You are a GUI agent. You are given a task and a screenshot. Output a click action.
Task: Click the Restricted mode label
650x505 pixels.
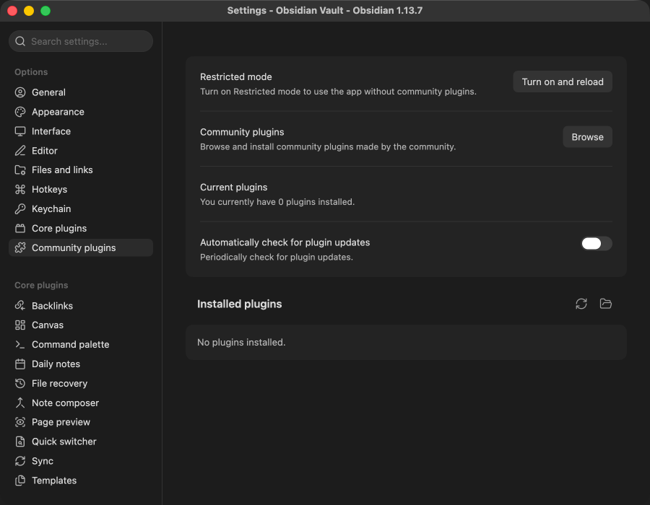coord(236,76)
